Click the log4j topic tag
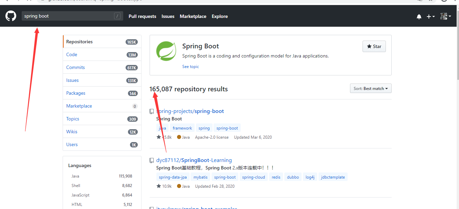The height and width of the screenshot is (209, 459). [x=310, y=177]
